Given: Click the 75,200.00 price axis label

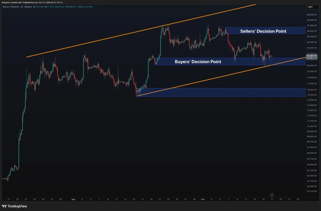Looking at the screenshot, I should tap(312, 95).
